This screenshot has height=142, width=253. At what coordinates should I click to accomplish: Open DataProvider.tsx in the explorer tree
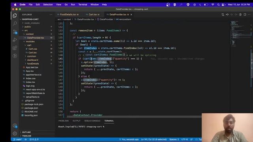(x=35, y=38)
